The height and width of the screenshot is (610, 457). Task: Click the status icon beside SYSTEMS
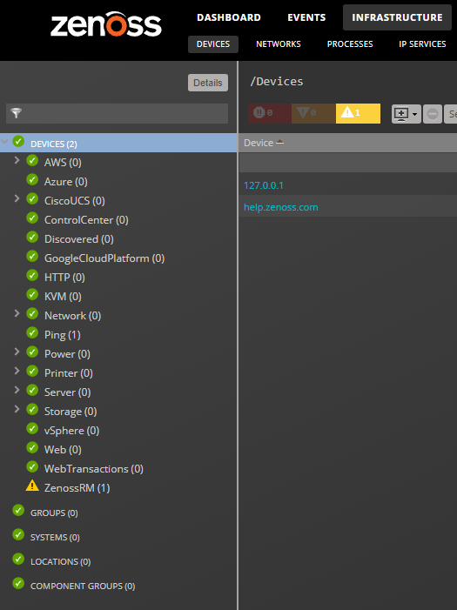[x=18, y=534]
